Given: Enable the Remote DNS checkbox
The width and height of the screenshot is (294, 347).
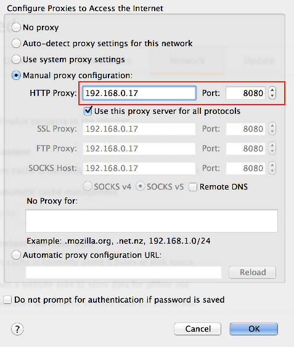Looking at the screenshot, I should point(193,187).
